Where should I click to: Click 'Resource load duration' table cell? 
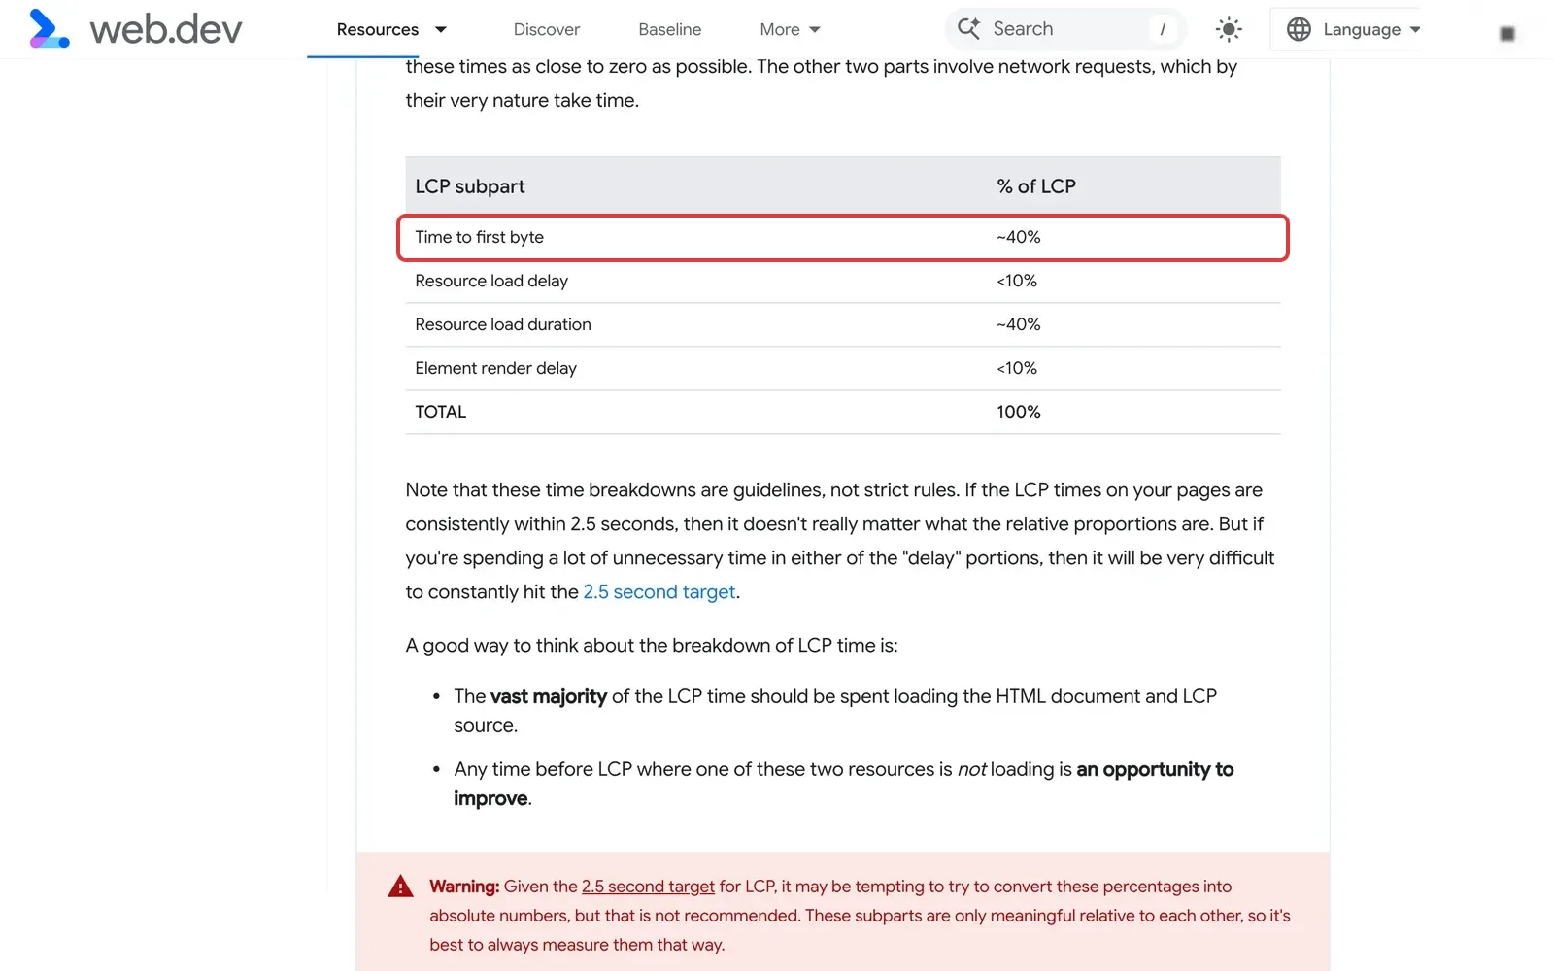click(503, 324)
